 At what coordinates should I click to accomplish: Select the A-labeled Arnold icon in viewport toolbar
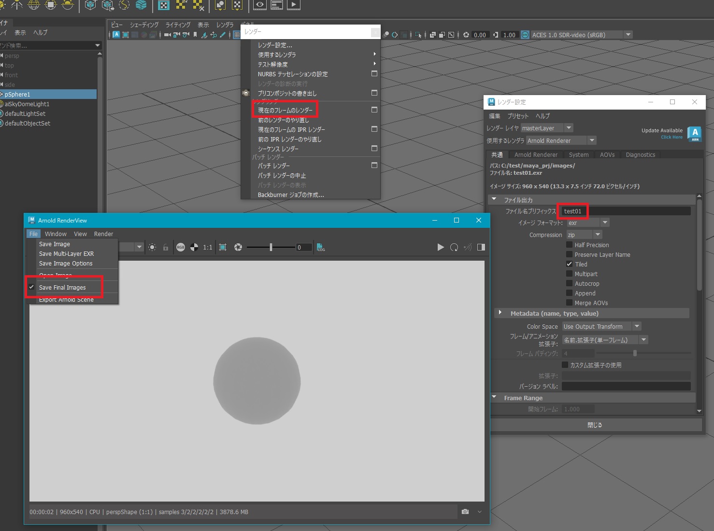pyautogui.click(x=116, y=34)
